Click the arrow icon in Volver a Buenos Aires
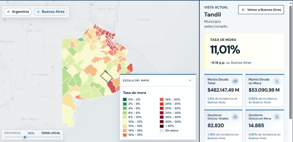The width and height of the screenshot is (293, 142). coord(243,10)
